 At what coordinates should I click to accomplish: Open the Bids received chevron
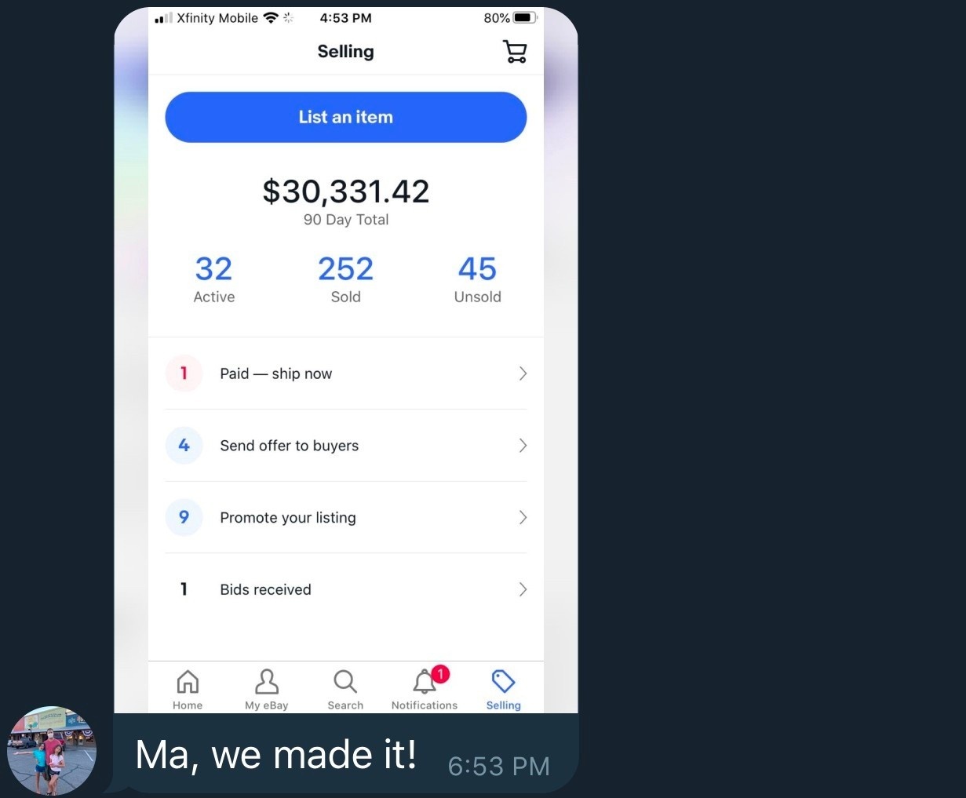click(523, 589)
